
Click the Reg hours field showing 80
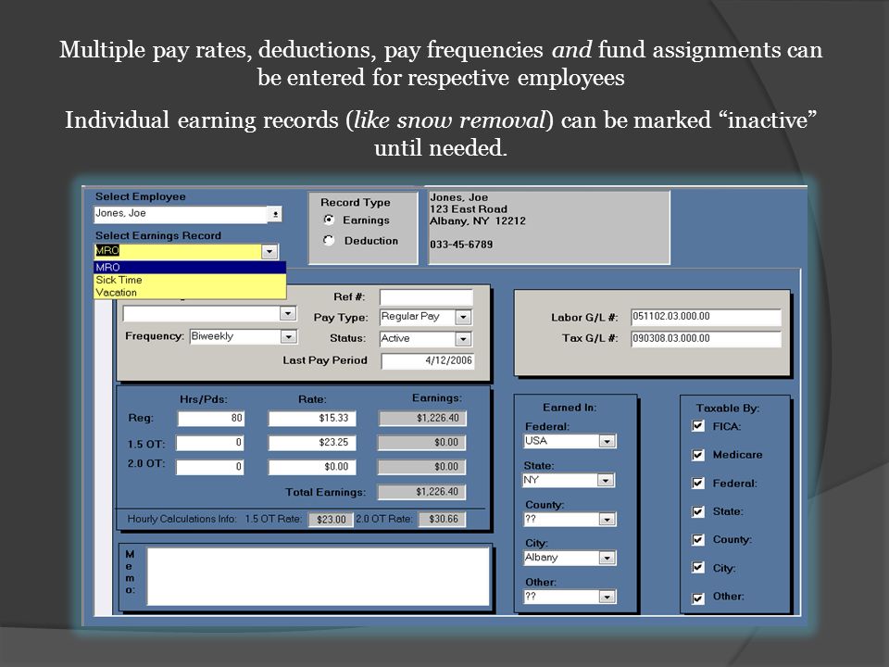[x=210, y=419]
